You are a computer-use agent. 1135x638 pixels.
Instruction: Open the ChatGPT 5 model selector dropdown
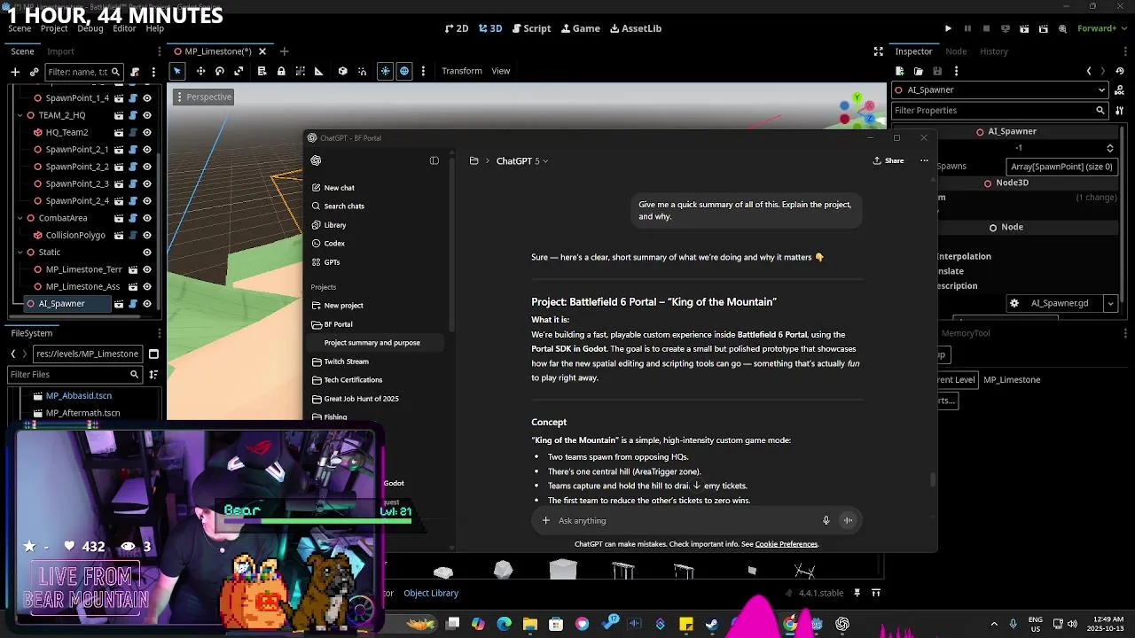[522, 161]
